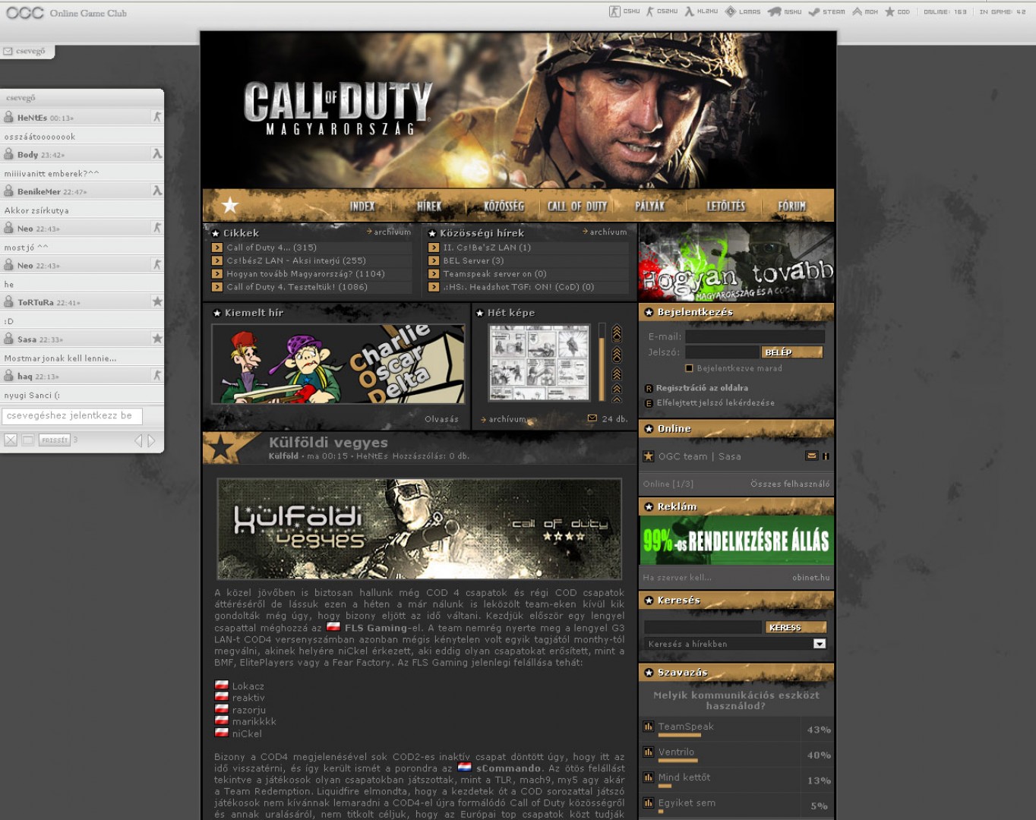Click the BELÉP login button
The image size is (1036, 820).
pyautogui.click(x=792, y=352)
